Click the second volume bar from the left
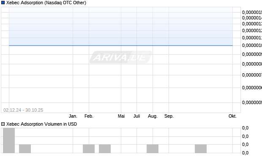262x157 pixels. (25, 149)
